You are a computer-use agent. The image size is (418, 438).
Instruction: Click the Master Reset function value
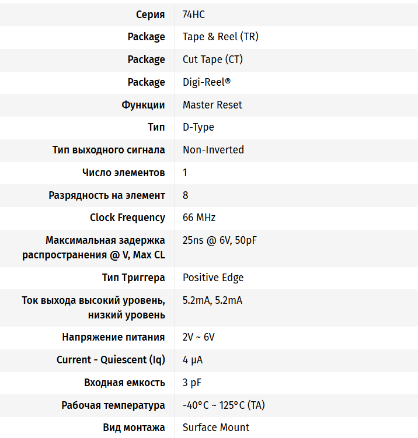pyautogui.click(x=212, y=105)
